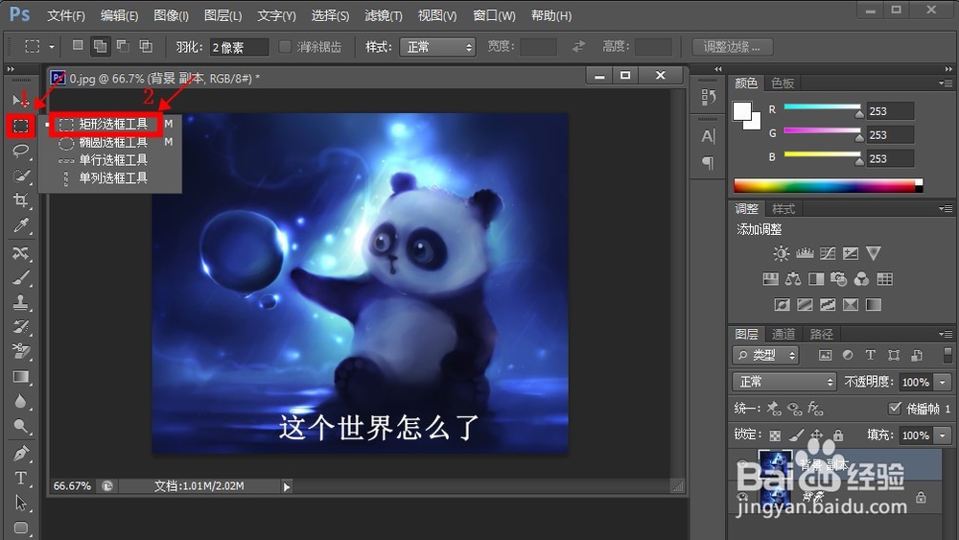Select the Crop tool

tap(21, 200)
